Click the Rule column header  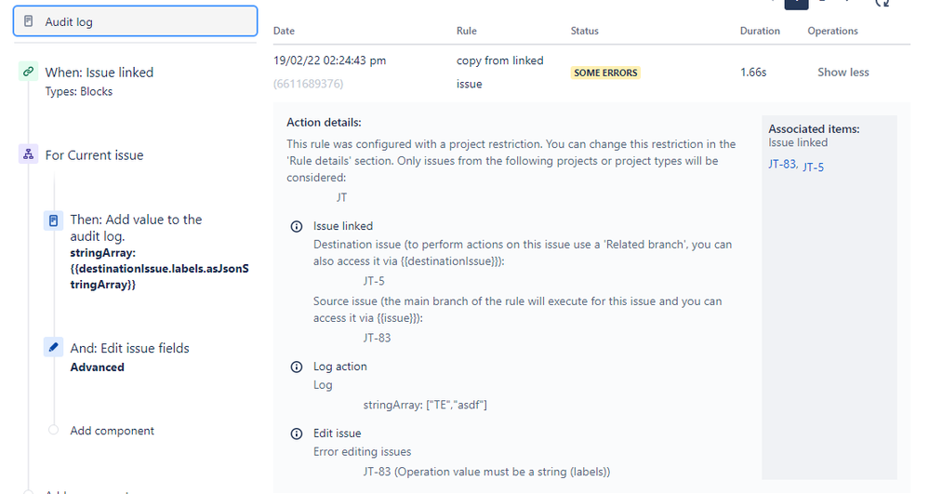tap(466, 31)
